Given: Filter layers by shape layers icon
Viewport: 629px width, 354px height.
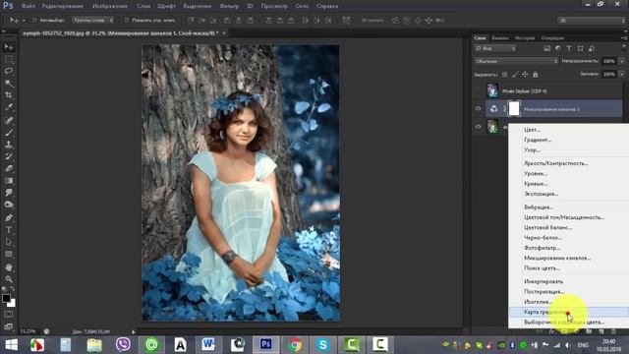Looking at the screenshot, I should tap(580, 48).
